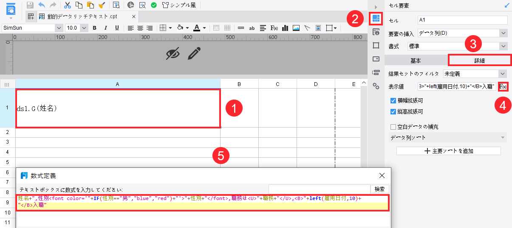
Task: Click fill color paint bucket
Action: click(180, 28)
